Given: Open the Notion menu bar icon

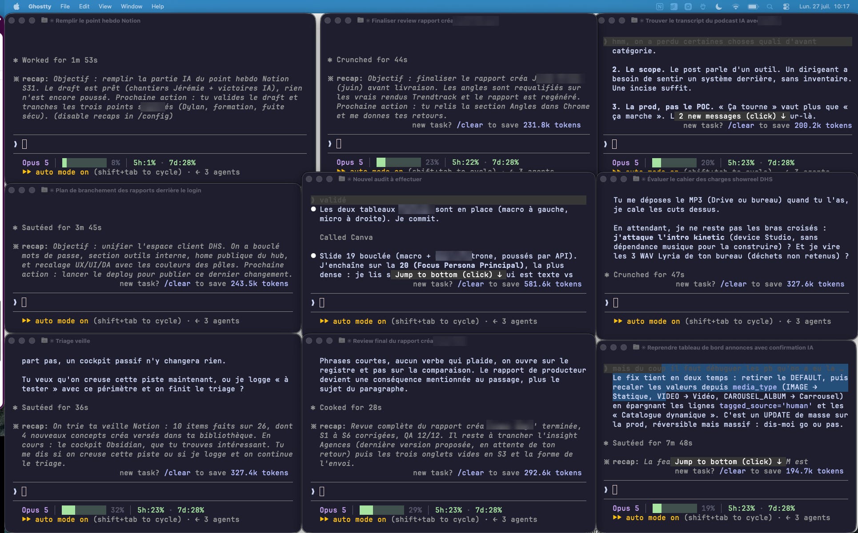Looking at the screenshot, I should pos(660,6).
